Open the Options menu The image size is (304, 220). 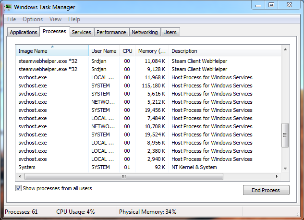point(33,19)
